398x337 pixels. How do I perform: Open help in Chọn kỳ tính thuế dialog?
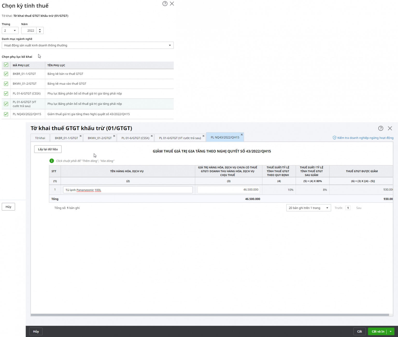(x=165, y=4)
